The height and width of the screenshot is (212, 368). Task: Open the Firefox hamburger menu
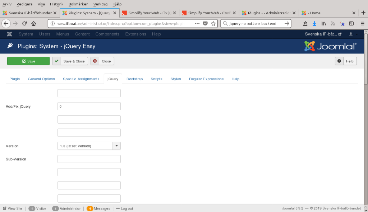click(x=361, y=24)
